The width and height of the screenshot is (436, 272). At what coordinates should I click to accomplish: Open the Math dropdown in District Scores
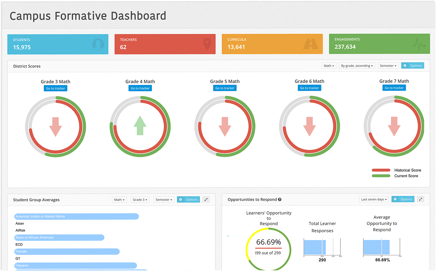[x=329, y=66]
